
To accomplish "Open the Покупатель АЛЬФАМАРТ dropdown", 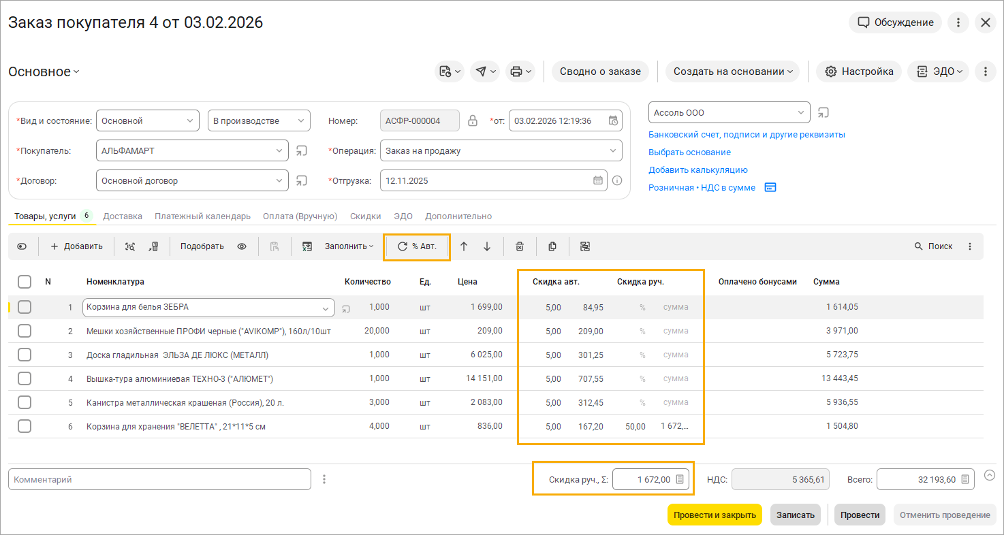I will pyautogui.click(x=279, y=151).
